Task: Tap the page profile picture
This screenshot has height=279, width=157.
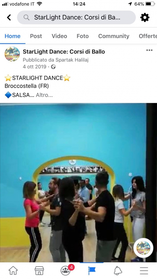Action: pyautogui.click(x=12, y=54)
